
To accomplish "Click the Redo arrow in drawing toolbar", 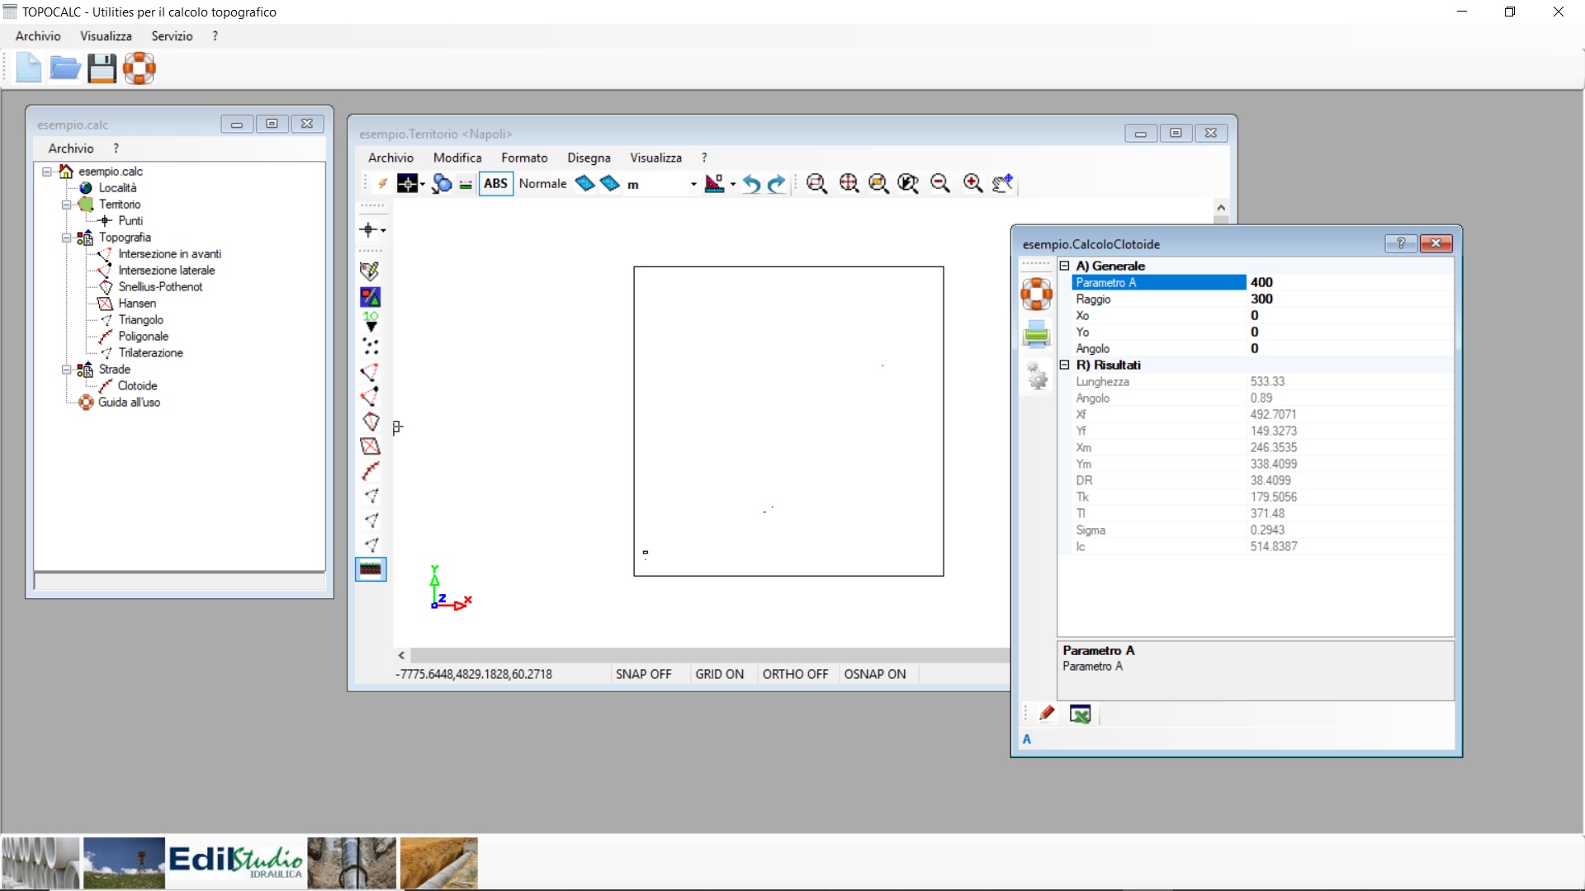I will (777, 184).
